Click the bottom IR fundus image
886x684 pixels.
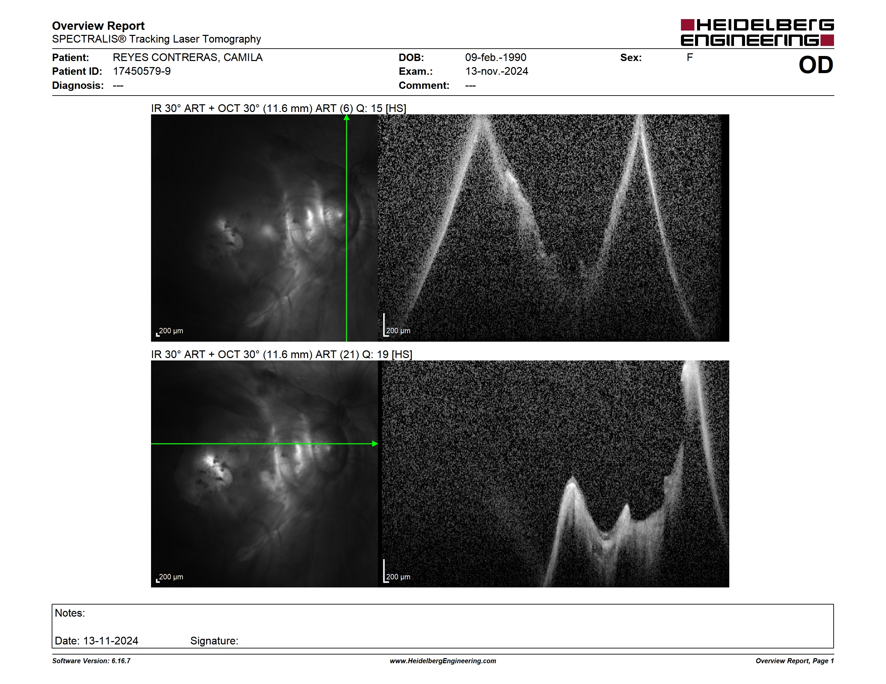click(264, 474)
